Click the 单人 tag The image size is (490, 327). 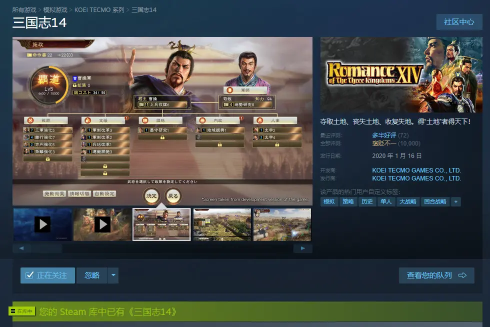point(386,201)
